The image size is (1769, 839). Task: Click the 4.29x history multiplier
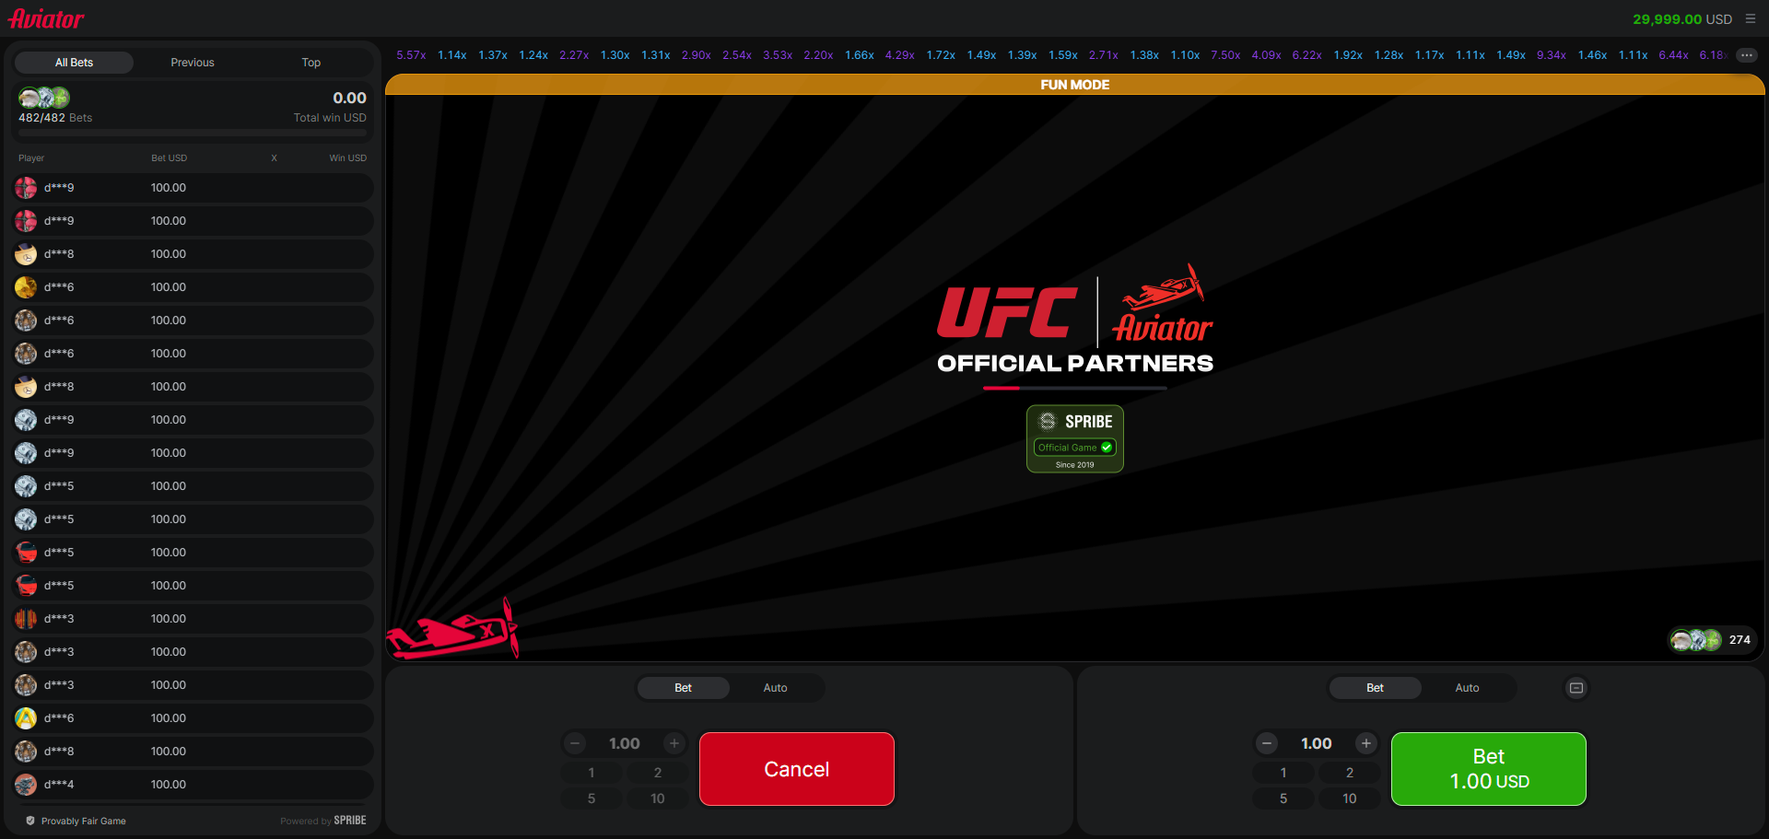(900, 55)
